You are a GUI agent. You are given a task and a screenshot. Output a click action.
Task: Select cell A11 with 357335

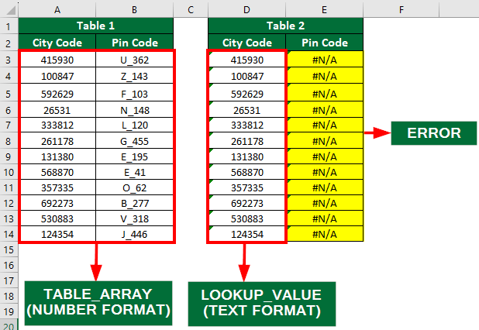pyautogui.click(x=57, y=187)
